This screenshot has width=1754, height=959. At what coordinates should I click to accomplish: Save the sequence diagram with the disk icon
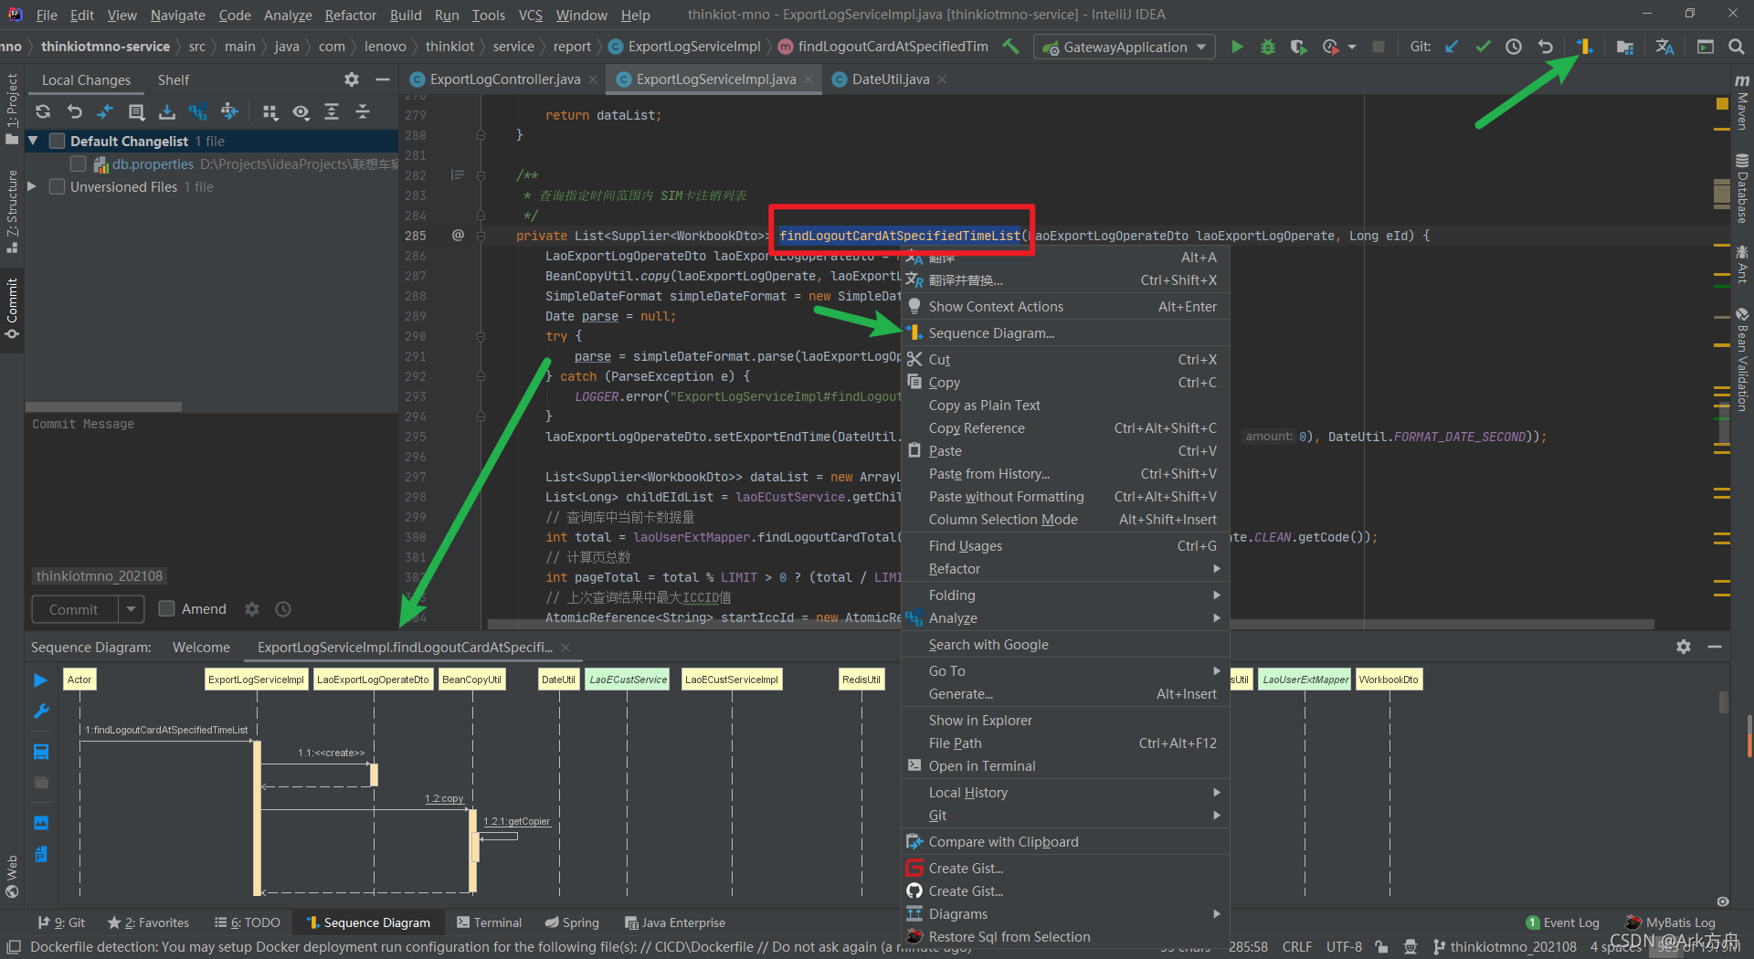click(41, 752)
